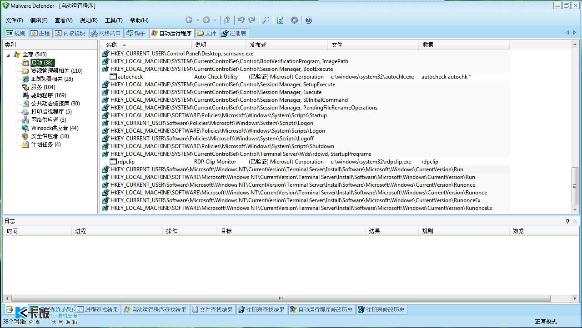
Task: Select 安全供应者 (10) category
Action: pyautogui.click(x=50, y=136)
